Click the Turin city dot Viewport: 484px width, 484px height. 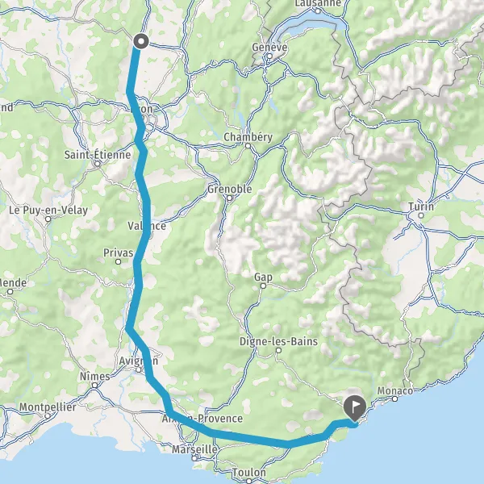coord(421,215)
